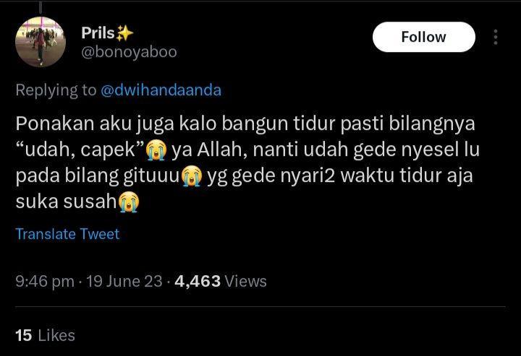Click the word "nyari2" in the tweet
The height and width of the screenshot is (356, 521).
pyautogui.click(x=308, y=176)
